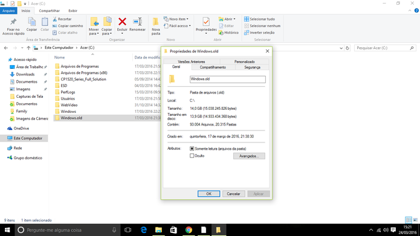
Task: Switch to Compartilhar ribbon tab
Action: [x=50, y=11]
